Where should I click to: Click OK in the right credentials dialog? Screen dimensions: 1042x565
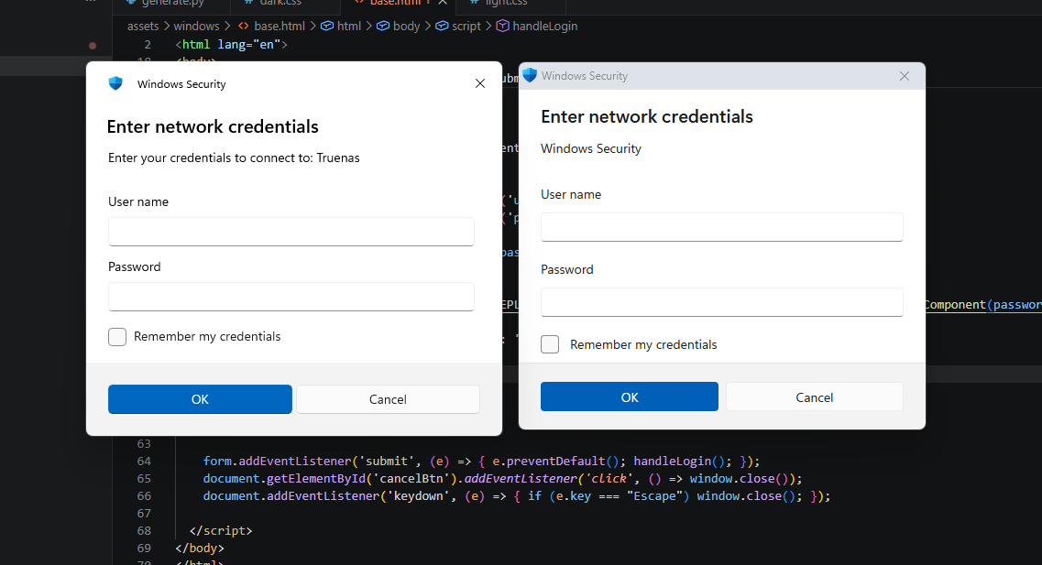pyautogui.click(x=630, y=397)
